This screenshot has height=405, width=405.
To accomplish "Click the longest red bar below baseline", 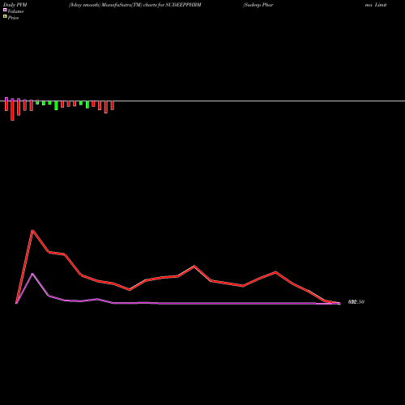I will [x=12, y=110].
